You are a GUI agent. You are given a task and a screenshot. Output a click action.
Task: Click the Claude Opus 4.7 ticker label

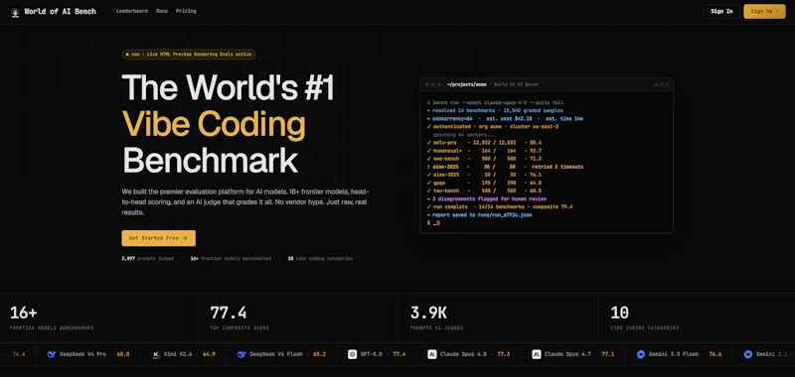click(567, 354)
